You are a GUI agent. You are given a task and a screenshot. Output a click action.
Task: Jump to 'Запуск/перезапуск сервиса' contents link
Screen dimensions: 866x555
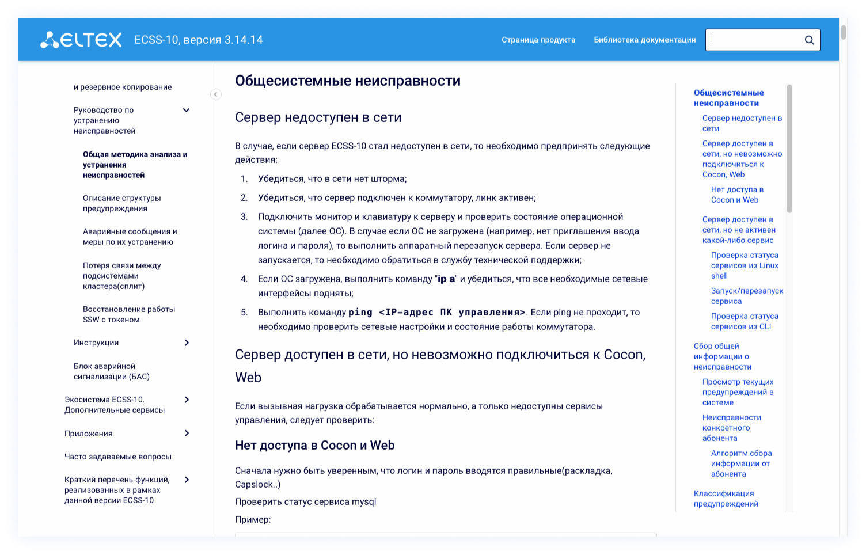[747, 296]
